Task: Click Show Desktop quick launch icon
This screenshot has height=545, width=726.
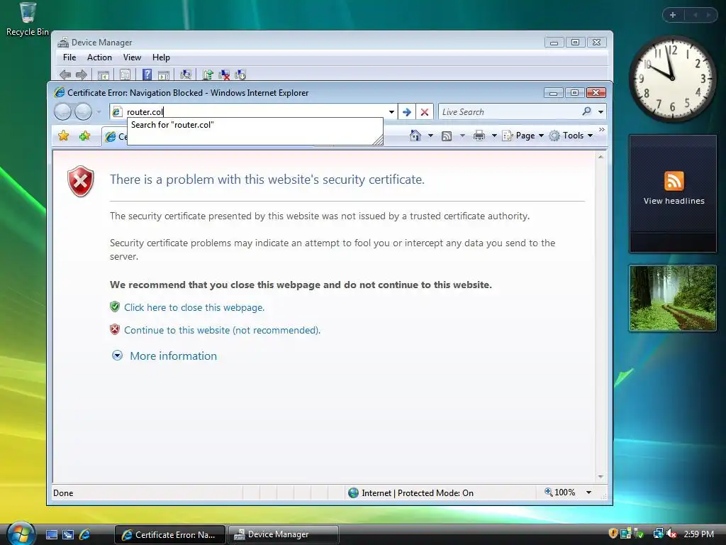Action: pos(52,535)
